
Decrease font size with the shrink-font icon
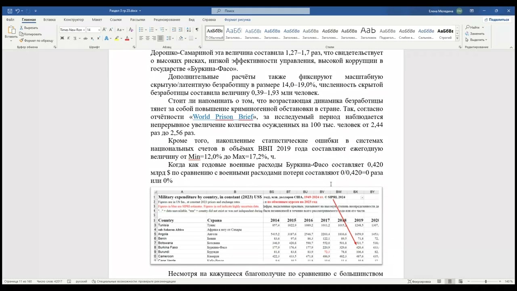[x=111, y=30]
